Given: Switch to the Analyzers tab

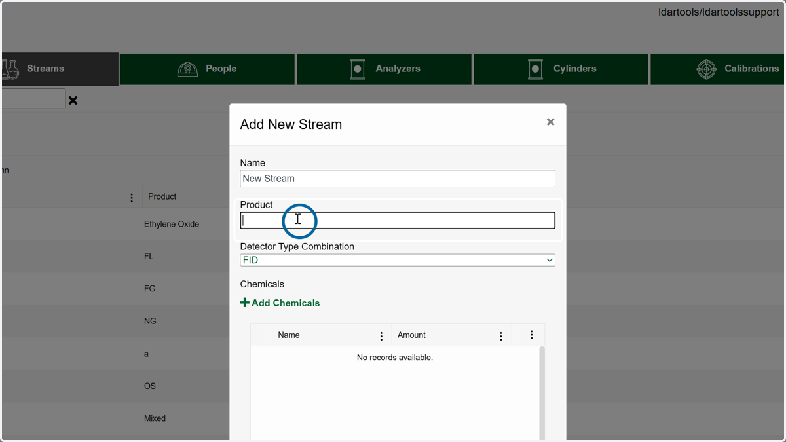Looking at the screenshot, I should tap(384, 69).
